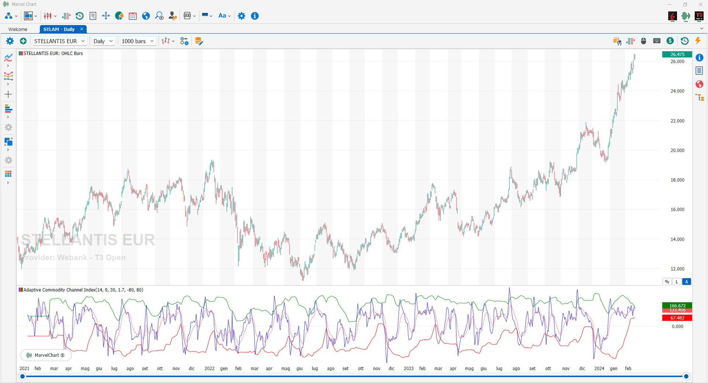Click the pie chart icon in toolbar

(x=119, y=16)
